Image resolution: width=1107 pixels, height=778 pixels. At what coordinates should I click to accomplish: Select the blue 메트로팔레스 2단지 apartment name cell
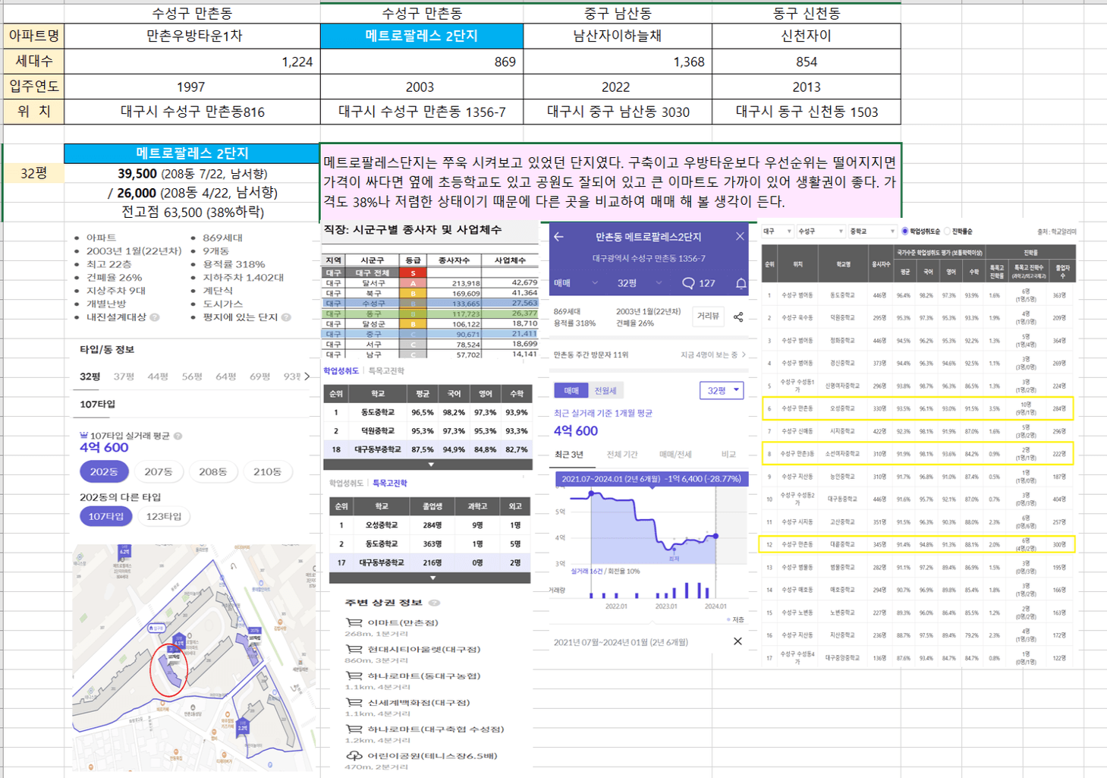click(422, 36)
